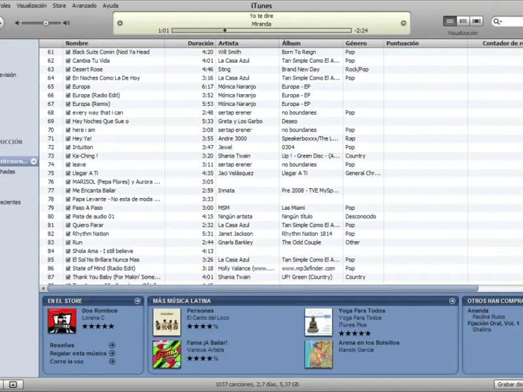Open Yoga Para Todos album cover
This screenshot has width=523, height=392.
318,322
